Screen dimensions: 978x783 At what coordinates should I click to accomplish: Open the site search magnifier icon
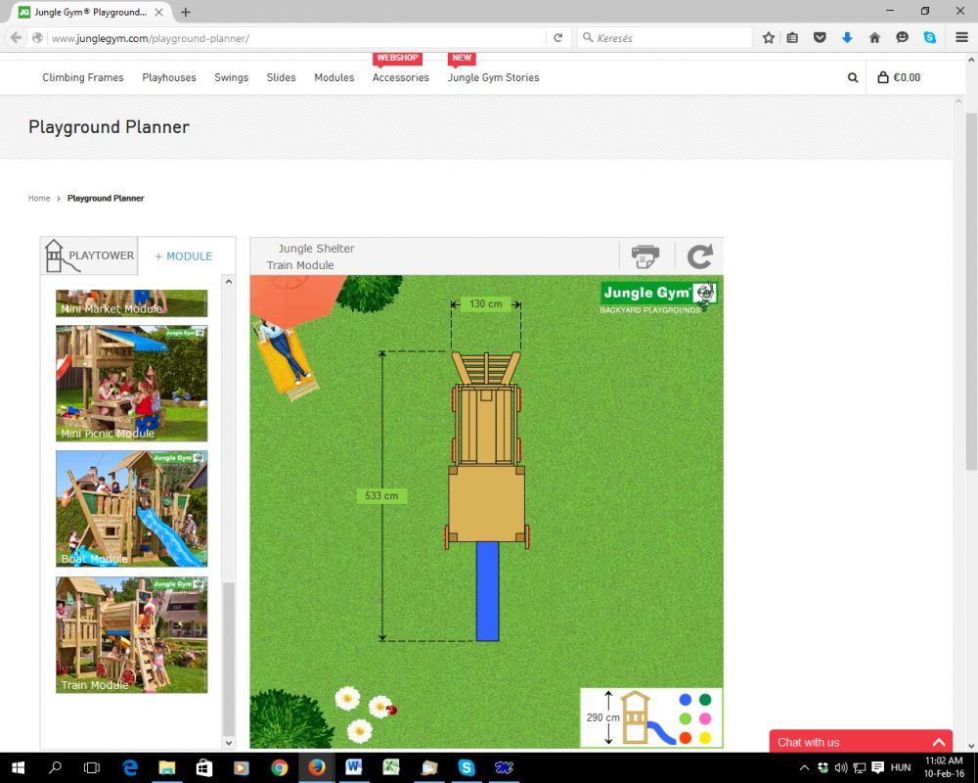(853, 78)
